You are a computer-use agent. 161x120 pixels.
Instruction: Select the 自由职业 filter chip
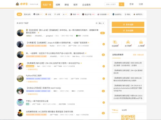coord(117,14)
